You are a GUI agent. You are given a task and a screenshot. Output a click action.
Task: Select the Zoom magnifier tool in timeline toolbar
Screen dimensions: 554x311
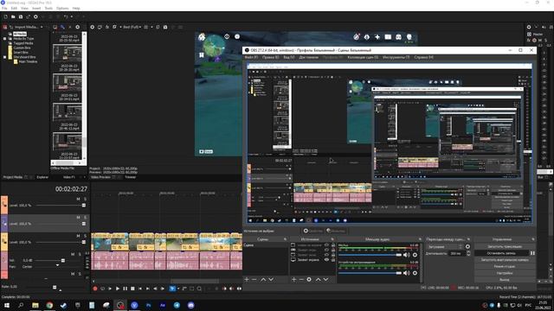click(199, 289)
